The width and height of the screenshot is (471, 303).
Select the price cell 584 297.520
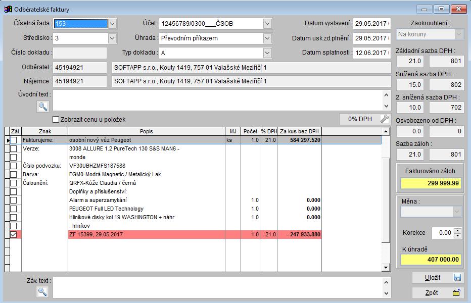[x=300, y=140]
